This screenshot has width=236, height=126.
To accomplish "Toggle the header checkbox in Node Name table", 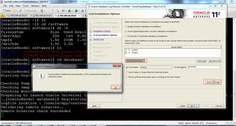I will 126,47.
